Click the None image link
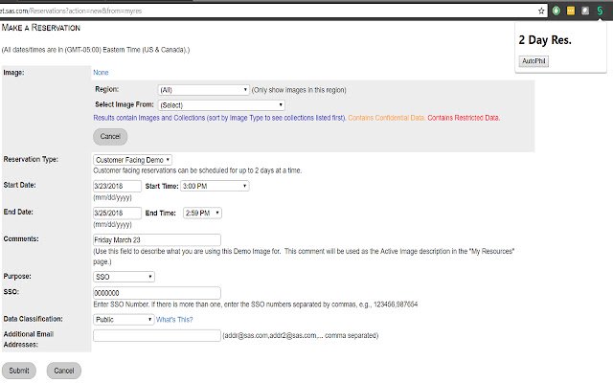The height and width of the screenshot is (383, 613). tap(101, 73)
